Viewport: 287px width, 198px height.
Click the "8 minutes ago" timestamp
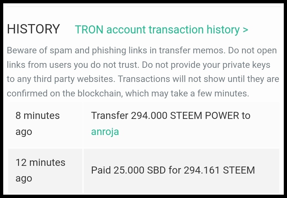37,123
